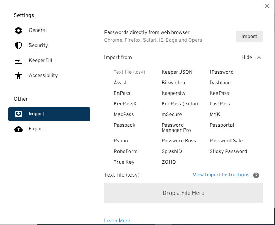Follow the Learn More link
Viewport: 275px width, 225px height.
[117, 221]
